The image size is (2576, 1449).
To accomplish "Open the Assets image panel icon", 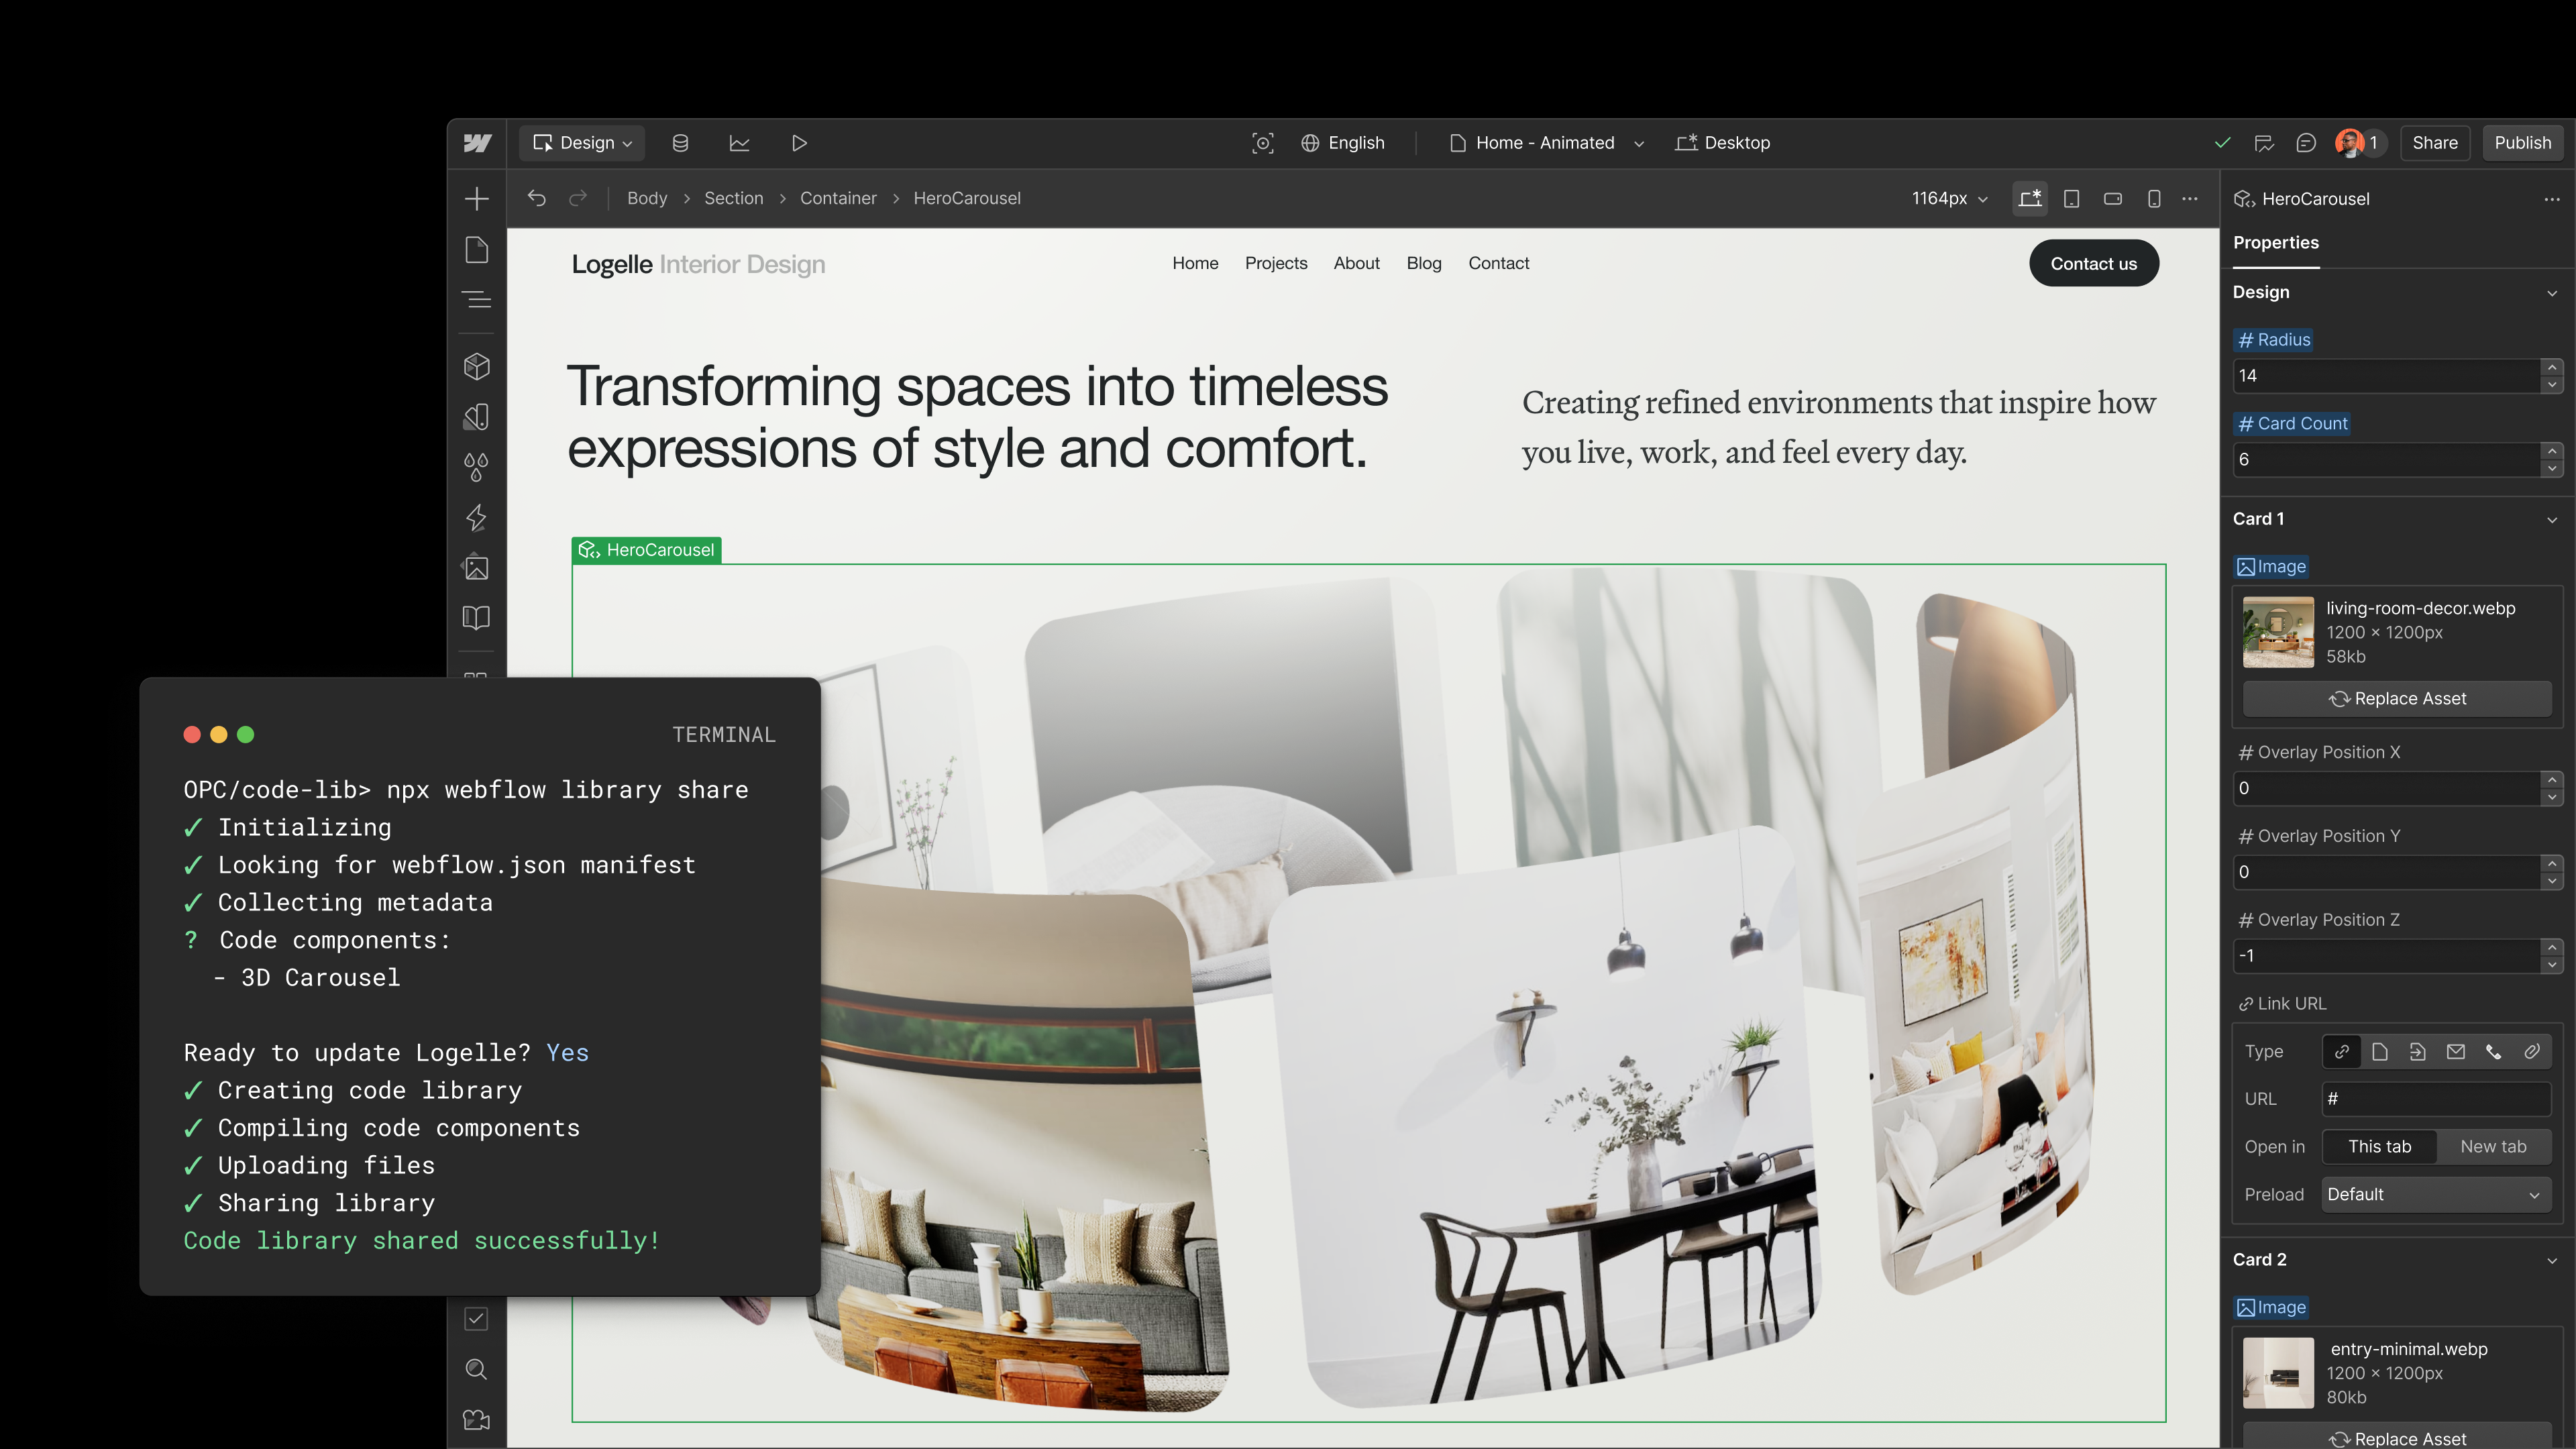I will [x=477, y=568].
